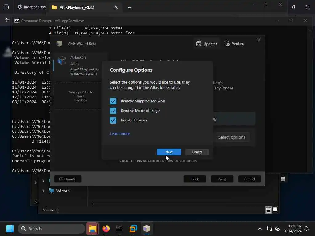315x236 pixels.
Task: Click the taskbar Search box
Action: tap(51, 229)
